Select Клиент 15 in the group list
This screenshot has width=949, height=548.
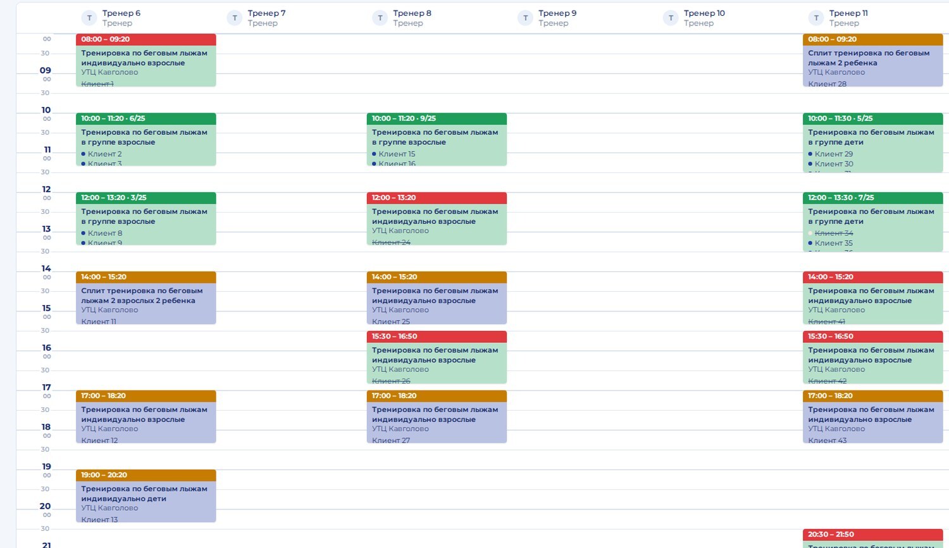[397, 154]
